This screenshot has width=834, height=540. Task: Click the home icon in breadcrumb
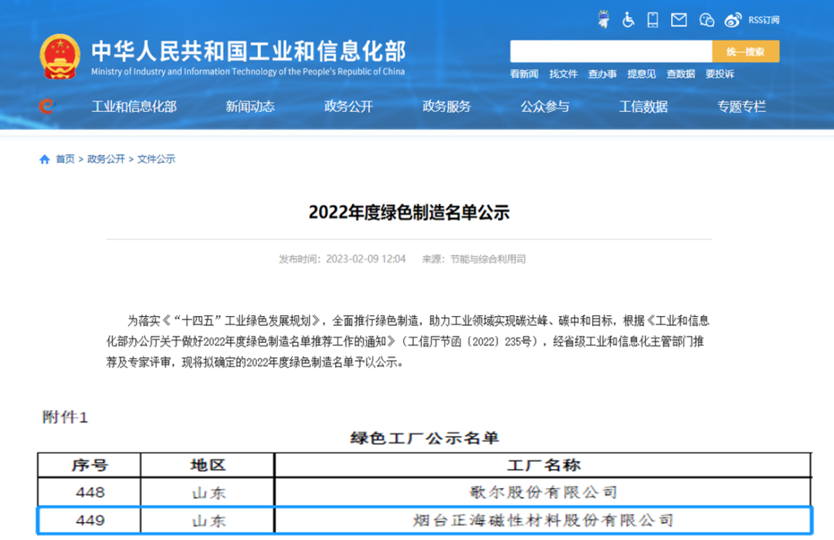pyautogui.click(x=45, y=159)
